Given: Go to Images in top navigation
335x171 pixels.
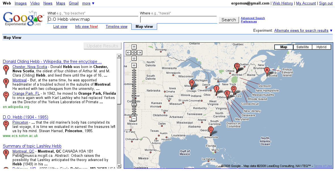Looking at the screenshot, I should pyautogui.click(x=21, y=3).
